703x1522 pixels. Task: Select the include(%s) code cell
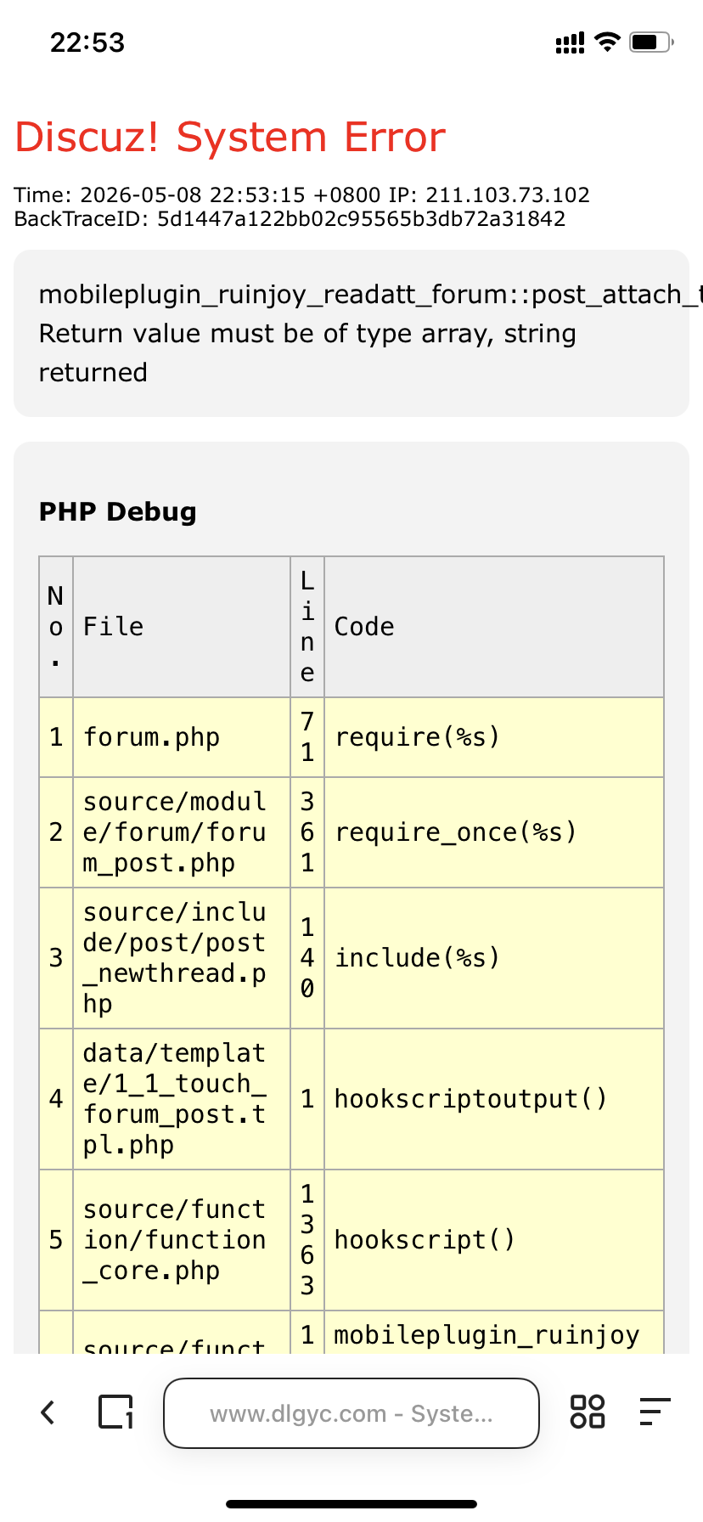pyautogui.click(x=494, y=958)
